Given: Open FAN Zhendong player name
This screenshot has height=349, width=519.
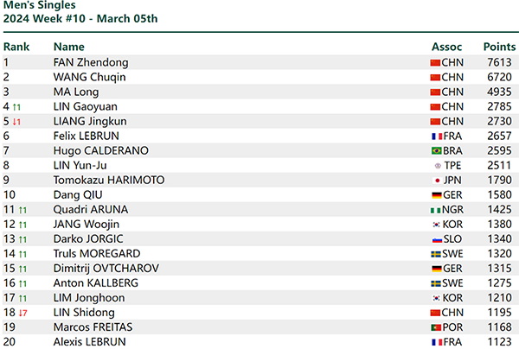Looking at the screenshot, I should (x=91, y=62).
